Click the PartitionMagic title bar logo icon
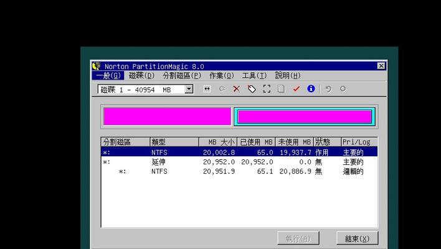 [97, 66]
